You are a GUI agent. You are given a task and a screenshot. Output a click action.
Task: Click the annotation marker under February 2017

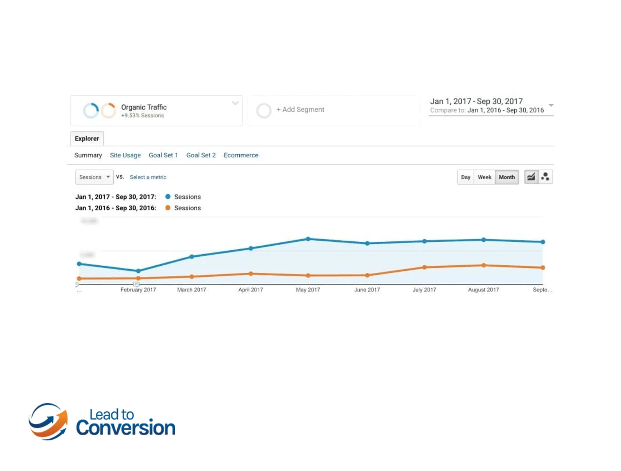[136, 284]
